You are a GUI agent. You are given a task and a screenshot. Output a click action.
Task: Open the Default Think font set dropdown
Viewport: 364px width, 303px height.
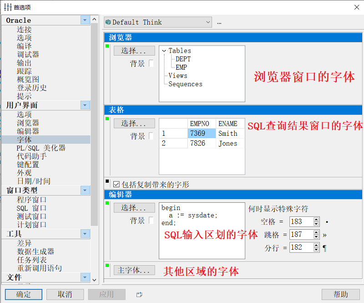point(208,22)
